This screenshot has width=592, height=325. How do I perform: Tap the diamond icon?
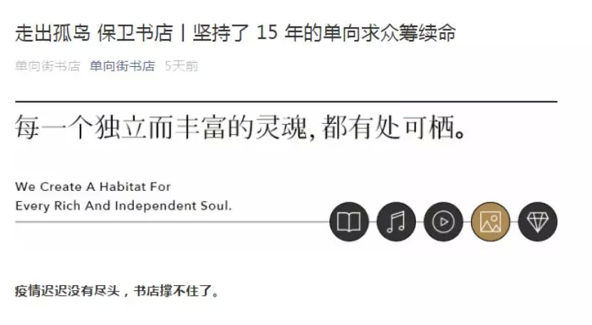[538, 222]
